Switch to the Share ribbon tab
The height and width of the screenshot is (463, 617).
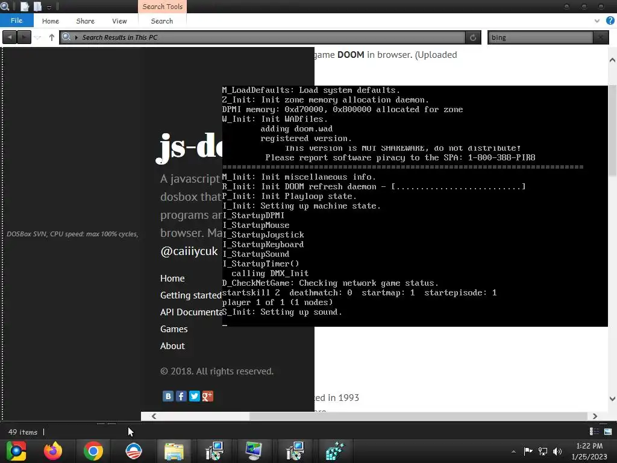(85, 21)
